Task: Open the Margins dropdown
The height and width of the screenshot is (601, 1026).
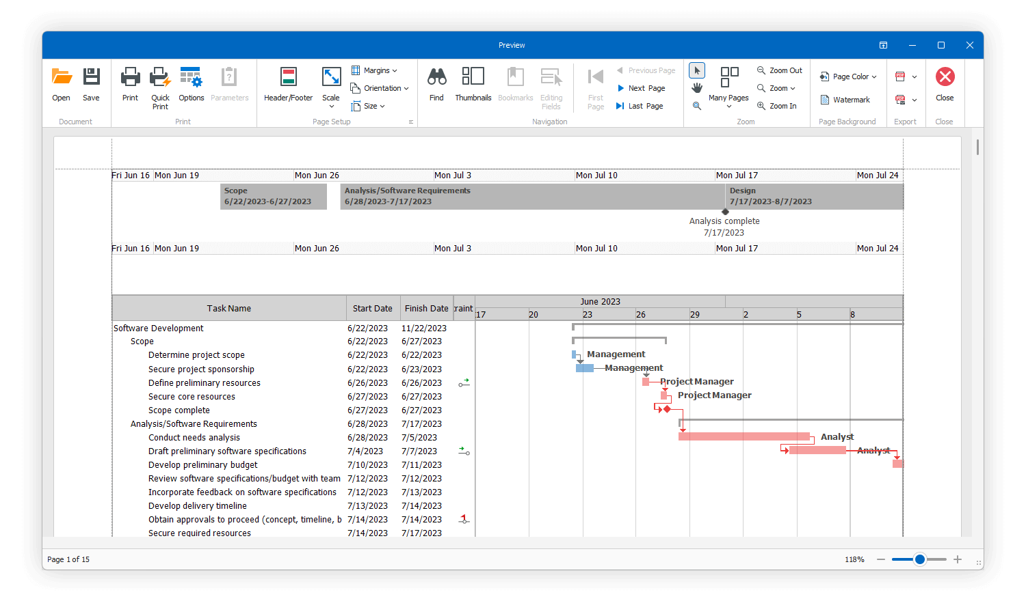Action: 375,70
